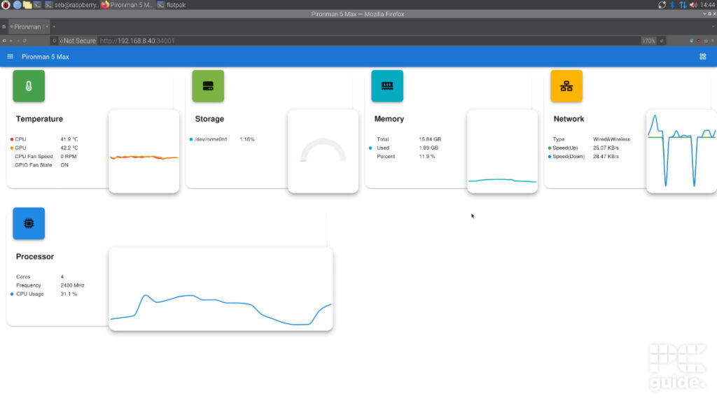Click the GPU temperature value 42.2 °C
Image resolution: width=717 pixels, height=403 pixels.
[69, 148]
